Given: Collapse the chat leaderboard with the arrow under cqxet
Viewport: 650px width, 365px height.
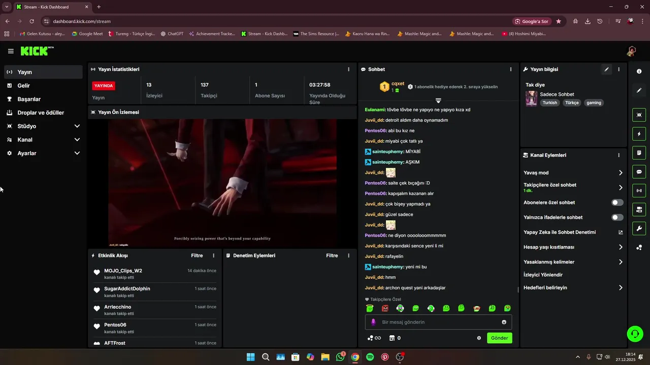Looking at the screenshot, I should click(438, 100).
